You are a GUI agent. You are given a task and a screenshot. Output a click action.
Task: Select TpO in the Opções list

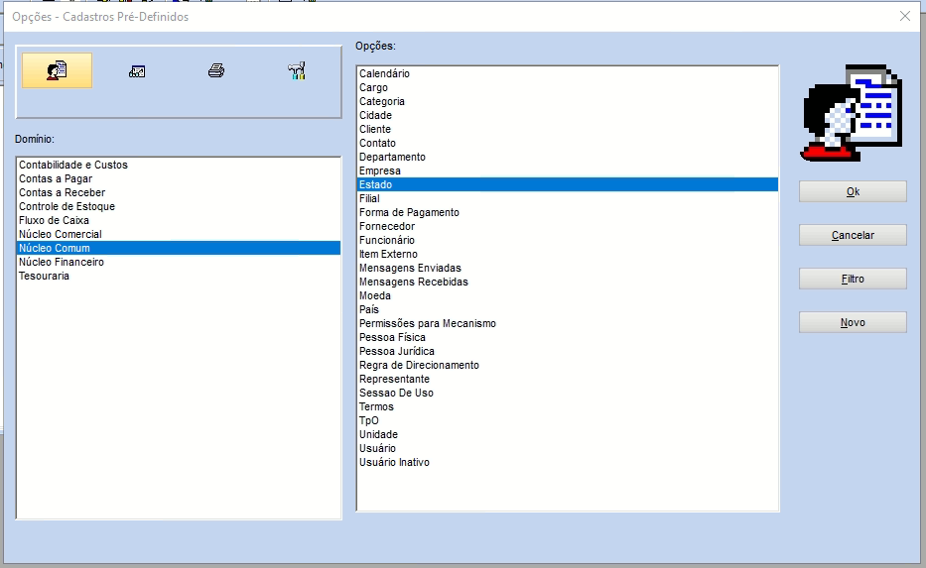pos(568,420)
